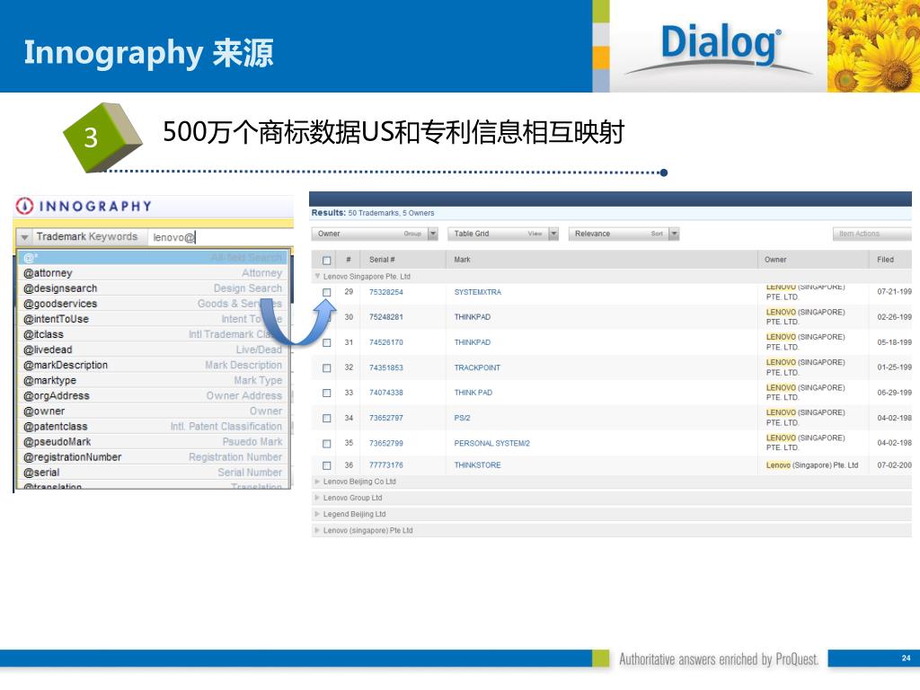Select the @patentclass suggestion
920x690 pixels.
[153, 426]
